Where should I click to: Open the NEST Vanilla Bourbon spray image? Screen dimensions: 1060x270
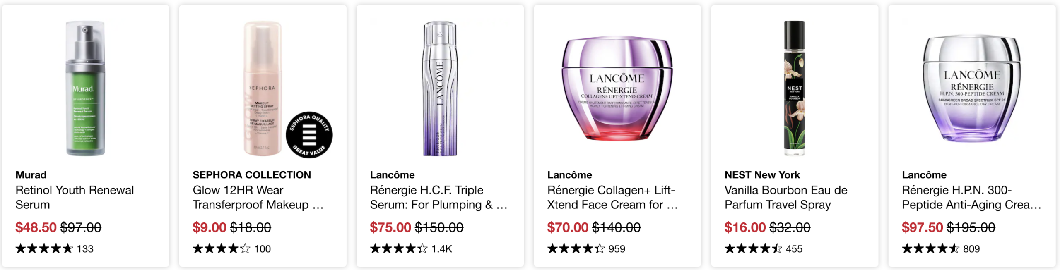tap(794, 88)
